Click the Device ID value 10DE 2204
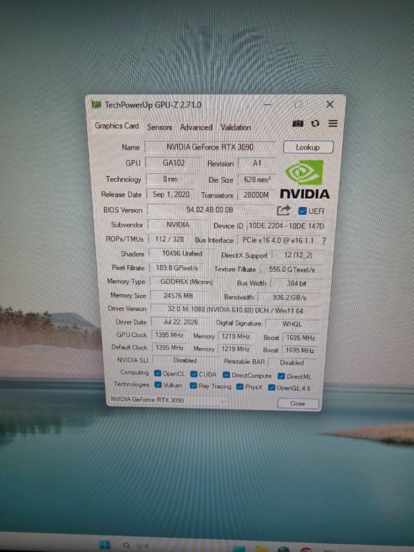This screenshot has height=552, width=414. pos(286,226)
